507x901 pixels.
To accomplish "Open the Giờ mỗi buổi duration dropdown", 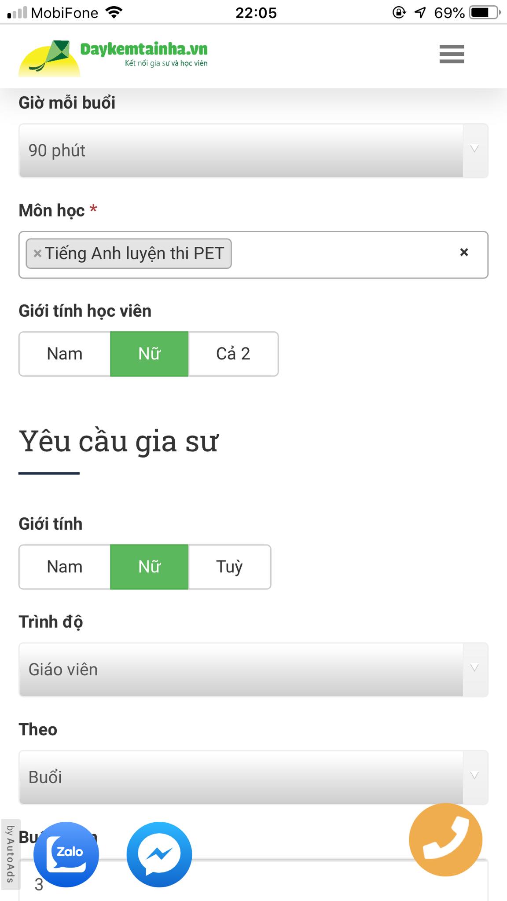I will tap(253, 150).
